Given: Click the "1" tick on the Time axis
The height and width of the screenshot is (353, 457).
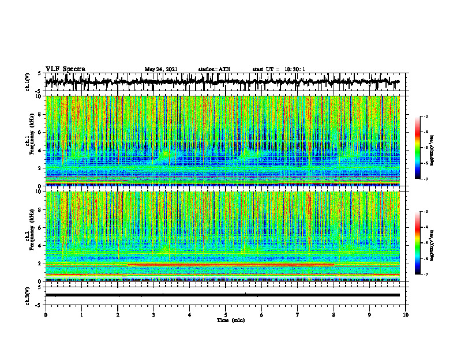Looking at the screenshot, I should [81, 315].
